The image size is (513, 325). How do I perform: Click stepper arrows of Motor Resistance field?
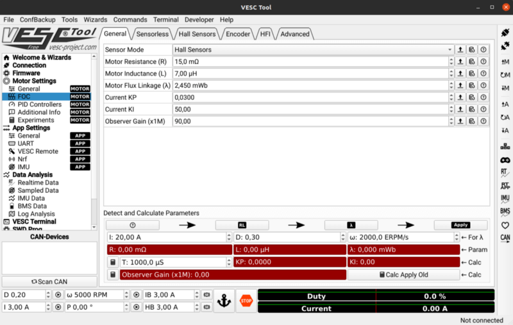coord(451,62)
